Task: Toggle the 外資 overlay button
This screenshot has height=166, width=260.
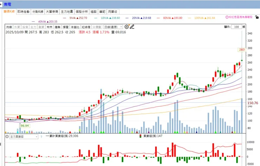Action: coord(17,27)
